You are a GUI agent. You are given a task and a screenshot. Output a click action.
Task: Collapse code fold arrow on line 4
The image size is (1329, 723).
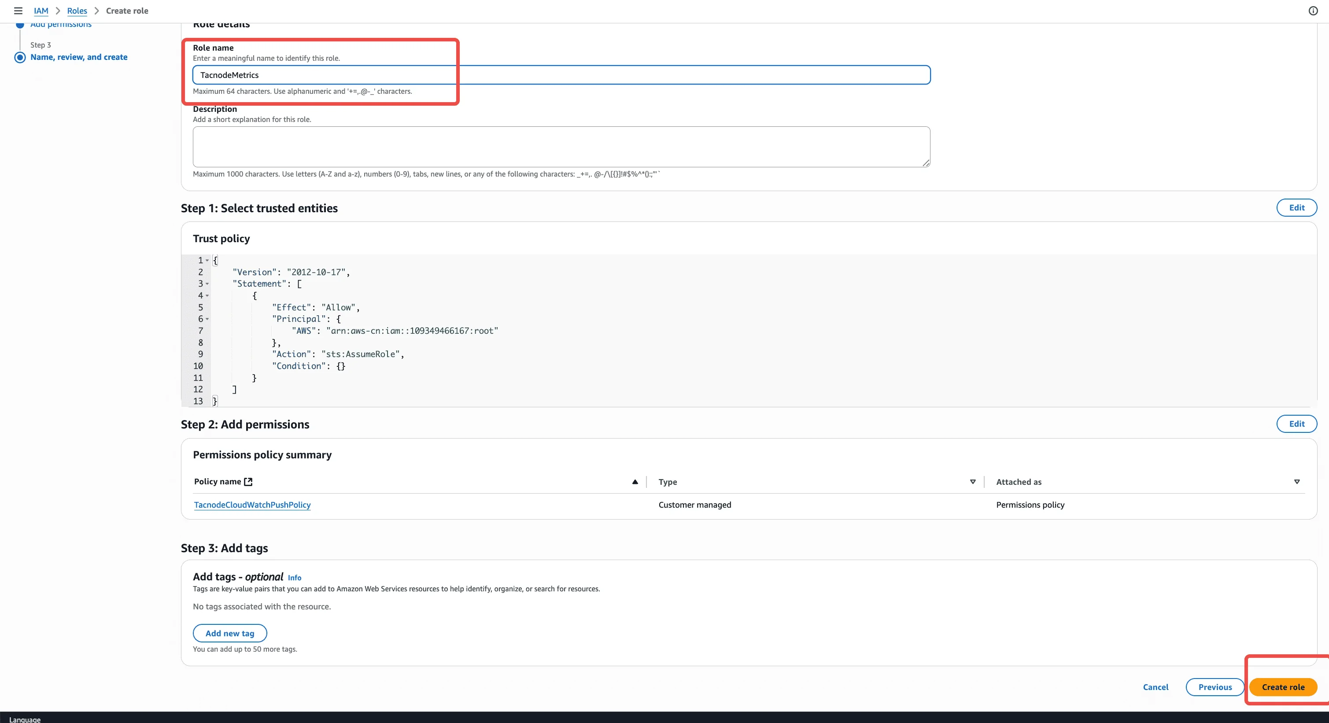(x=207, y=296)
